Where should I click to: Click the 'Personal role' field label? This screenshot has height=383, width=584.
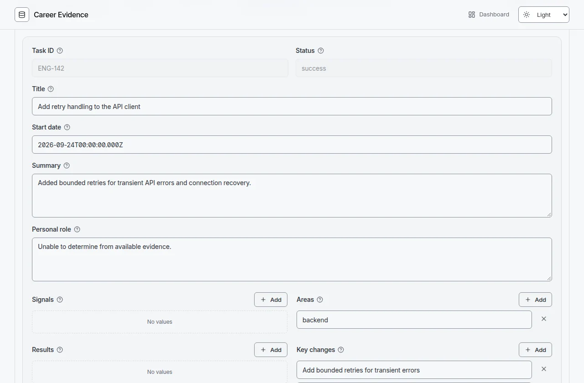[52, 229]
